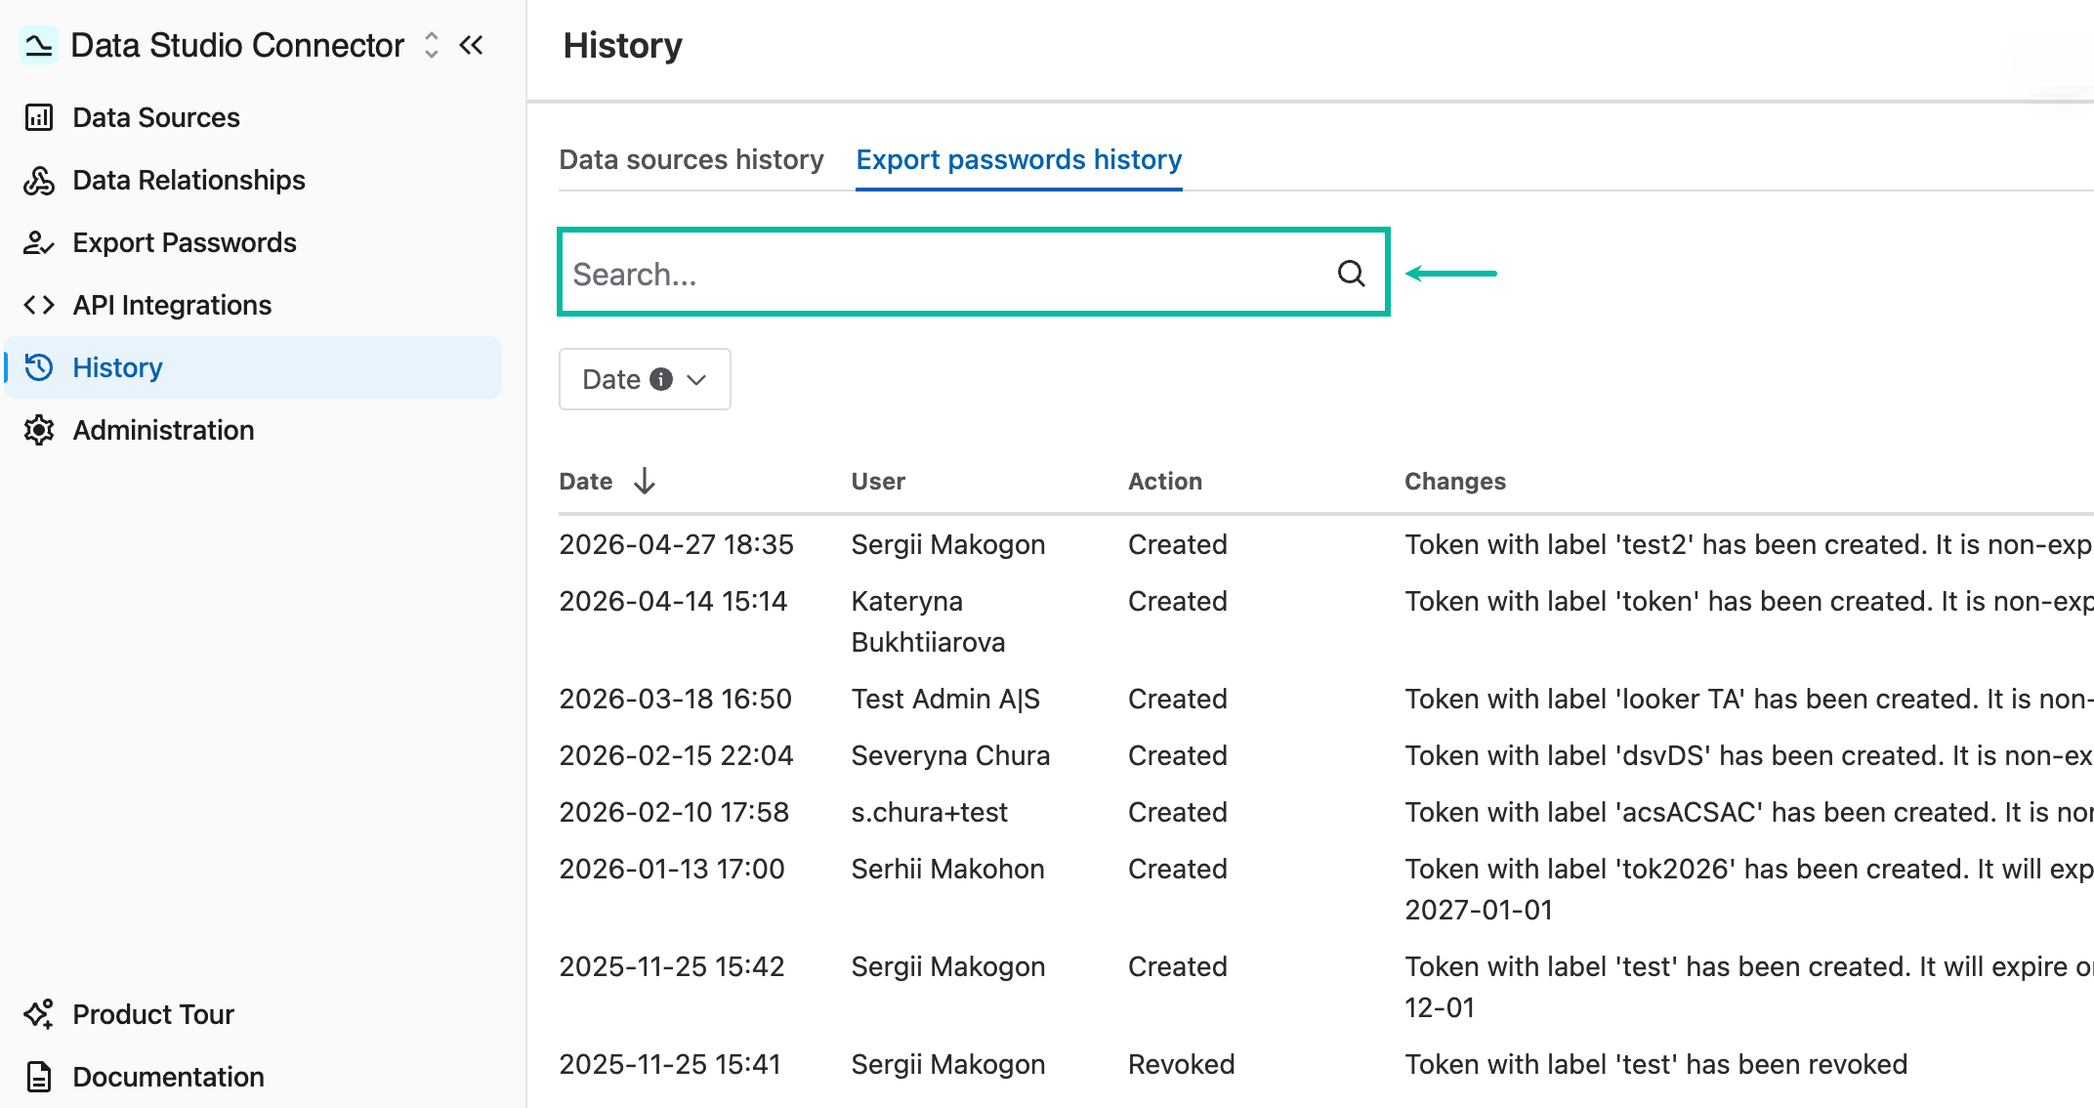Click Created action in 'token' row
2094x1108 pixels.
pos(1178,601)
